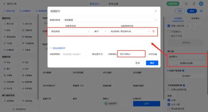Pick the 关联查询 field icon
The height and width of the screenshot is (112, 208).
pyautogui.click(x=23, y=75)
